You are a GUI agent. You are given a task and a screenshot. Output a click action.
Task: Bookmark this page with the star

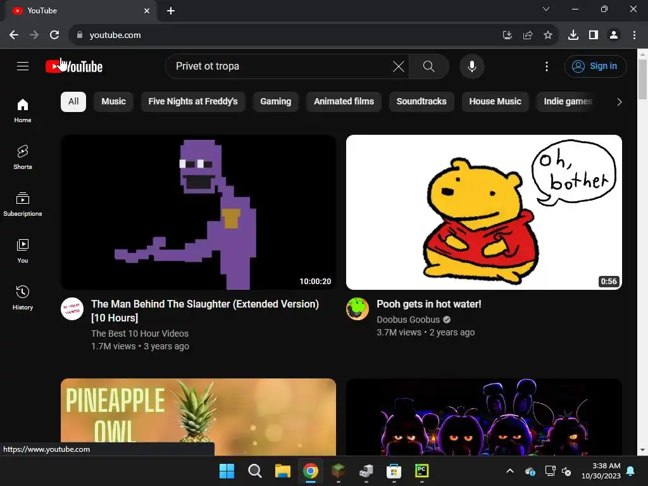point(547,35)
